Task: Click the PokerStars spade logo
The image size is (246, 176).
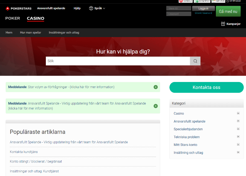Action: click(x=7, y=9)
